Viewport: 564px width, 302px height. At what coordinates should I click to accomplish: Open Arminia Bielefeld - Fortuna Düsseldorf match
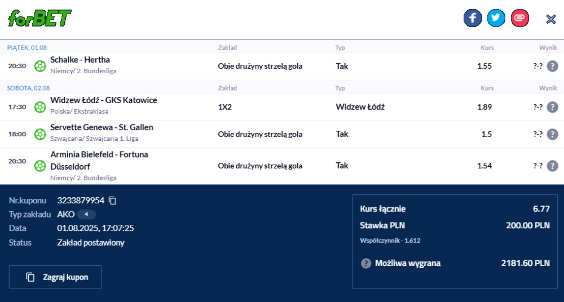coord(99,161)
